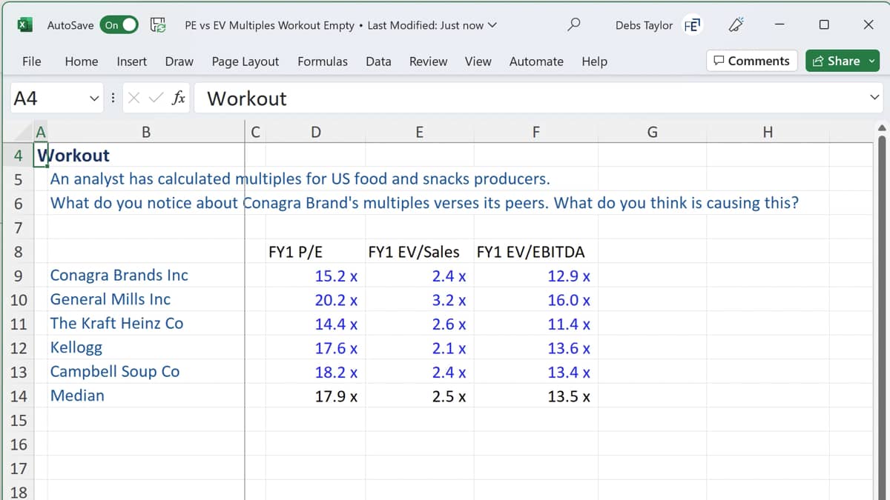This screenshot has height=500, width=890.
Task: Open the Automate tab
Action: (536, 61)
